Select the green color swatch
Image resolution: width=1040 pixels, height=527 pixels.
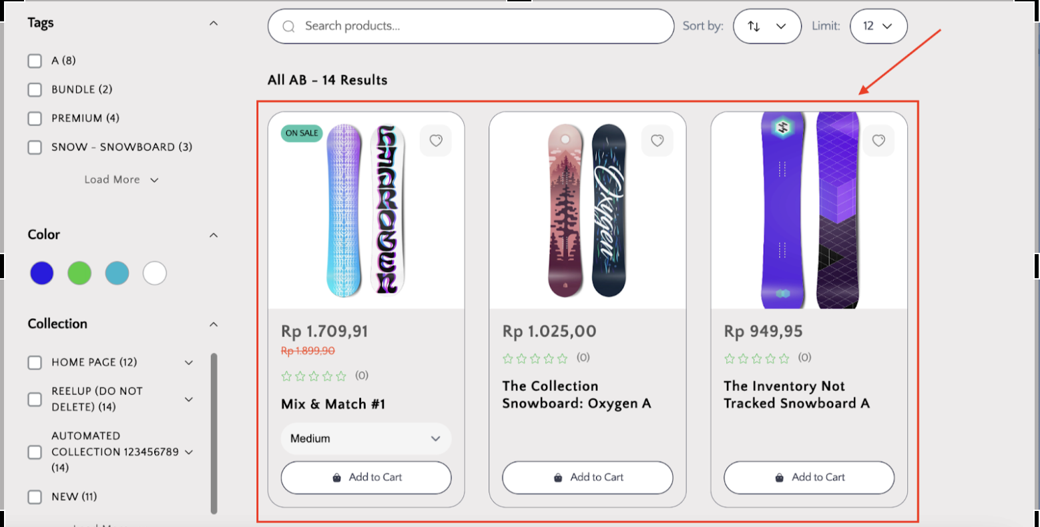point(79,273)
